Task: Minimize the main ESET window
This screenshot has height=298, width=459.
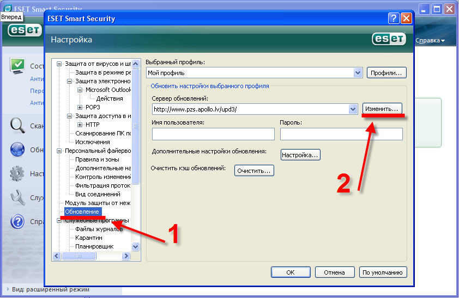Action: coord(424,9)
